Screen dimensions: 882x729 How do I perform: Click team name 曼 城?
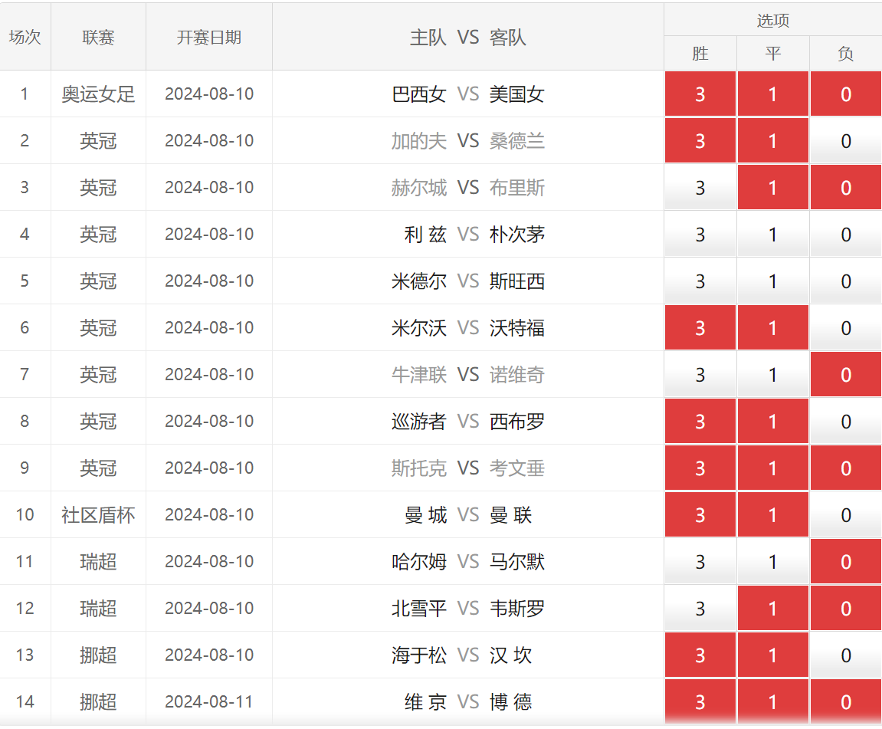pos(426,514)
